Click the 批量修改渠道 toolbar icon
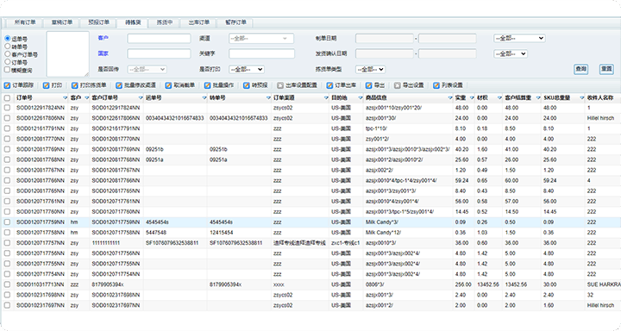 [x=119, y=85]
